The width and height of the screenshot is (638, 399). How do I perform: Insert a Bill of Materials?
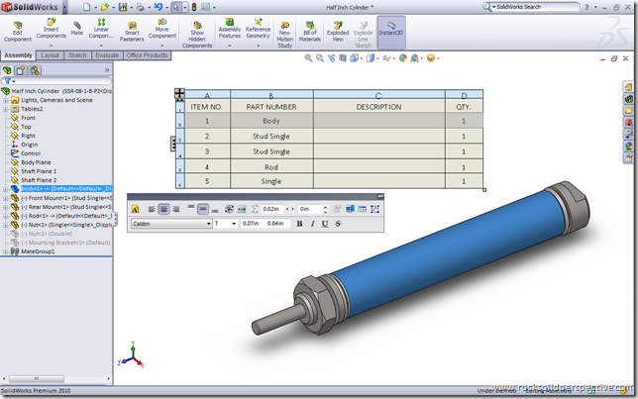(310, 32)
